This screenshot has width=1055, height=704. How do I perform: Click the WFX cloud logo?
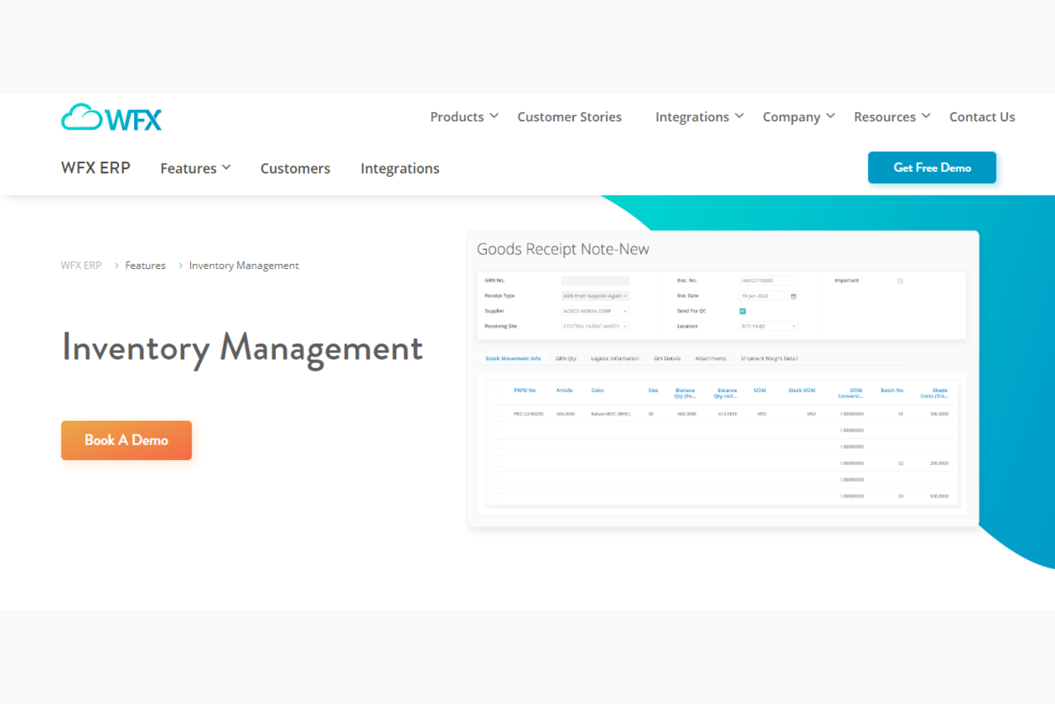(x=111, y=118)
